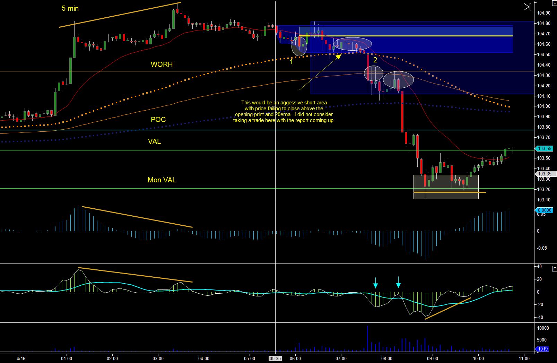The height and width of the screenshot is (363, 557).
Task: Click the 20 oscillator axis label
Action: tap(539, 279)
